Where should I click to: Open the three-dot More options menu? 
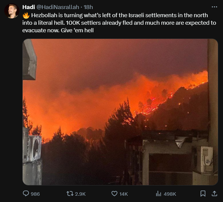[x=214, y=7]
